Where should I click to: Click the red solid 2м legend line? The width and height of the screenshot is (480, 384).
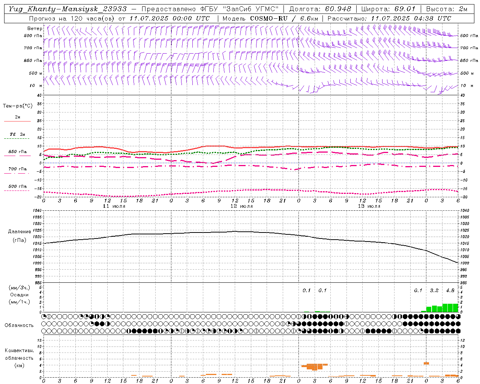click(x=17, y=121)
